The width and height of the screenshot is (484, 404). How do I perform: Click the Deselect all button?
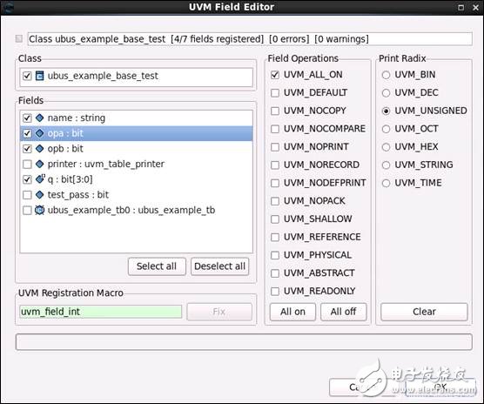point(219,266)
